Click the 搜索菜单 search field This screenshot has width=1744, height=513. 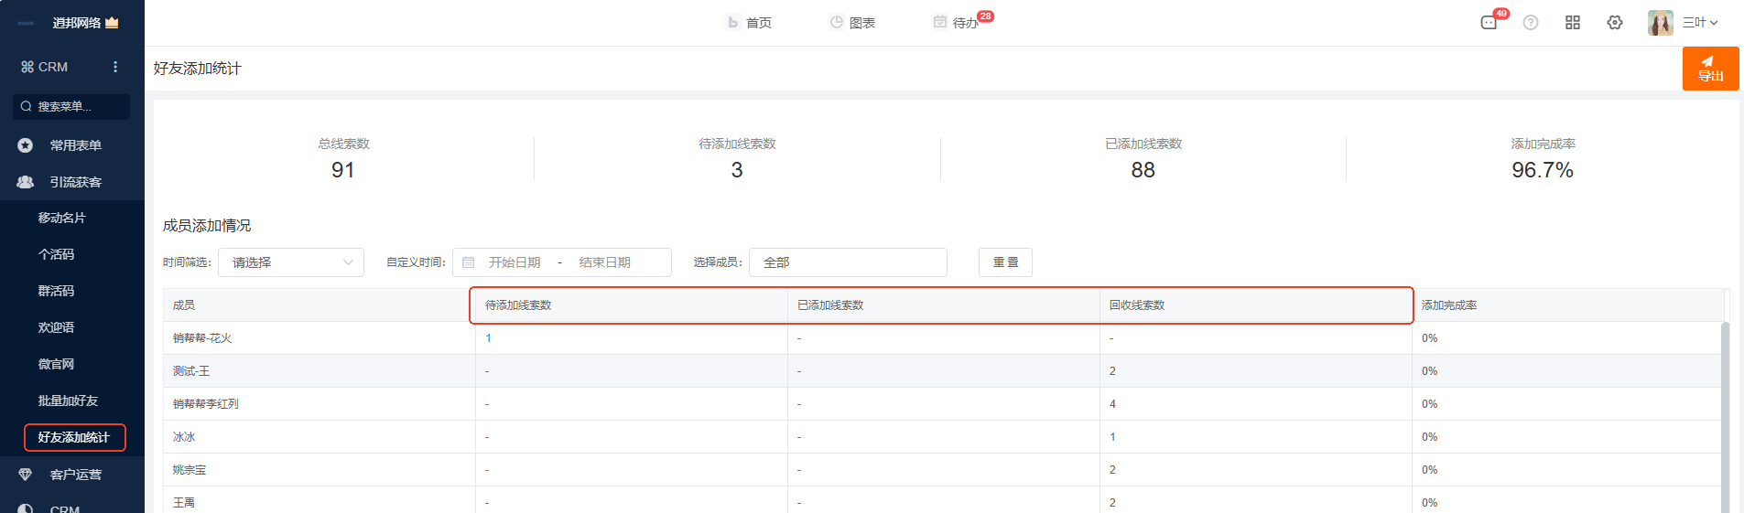coord(71,107)
